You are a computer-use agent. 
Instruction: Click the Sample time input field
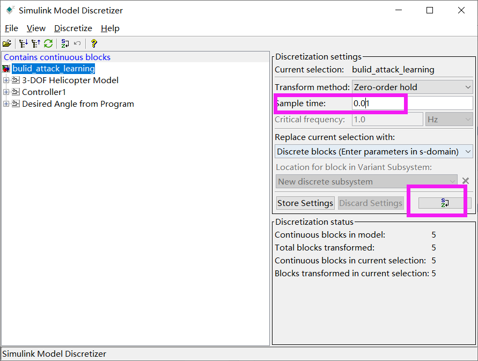click(412, 104)
